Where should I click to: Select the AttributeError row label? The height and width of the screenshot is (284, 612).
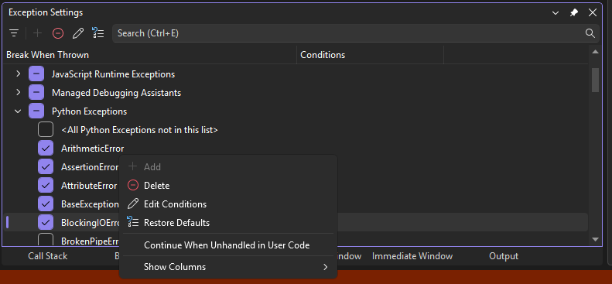point(89,186)
